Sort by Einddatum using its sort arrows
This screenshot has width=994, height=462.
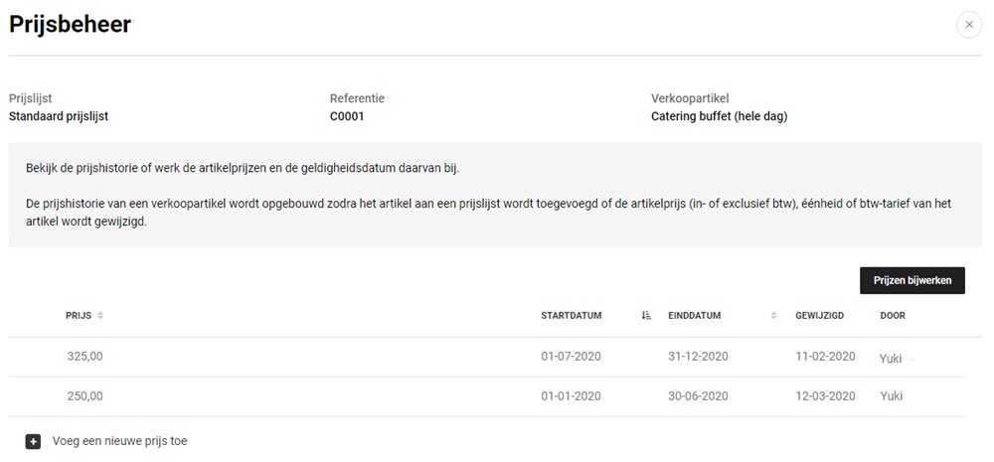pyautogui.click(x=773, y=316)
